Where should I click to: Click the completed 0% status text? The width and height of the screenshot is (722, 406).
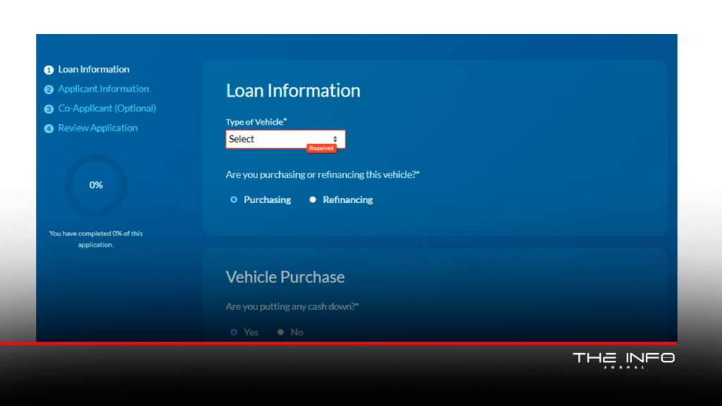[x=96, y=239]
